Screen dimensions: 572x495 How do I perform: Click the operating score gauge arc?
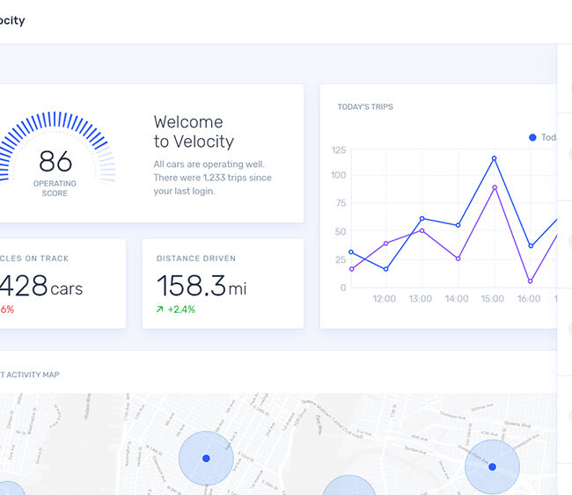coord(55,125)
